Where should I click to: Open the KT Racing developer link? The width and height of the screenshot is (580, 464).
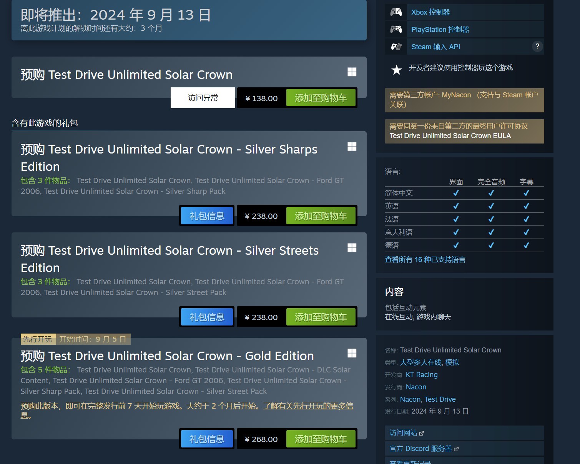tap(422, 374)
